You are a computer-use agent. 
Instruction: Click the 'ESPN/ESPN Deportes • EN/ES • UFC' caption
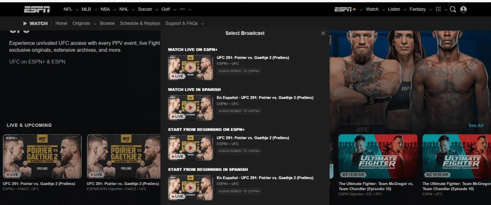116,189
